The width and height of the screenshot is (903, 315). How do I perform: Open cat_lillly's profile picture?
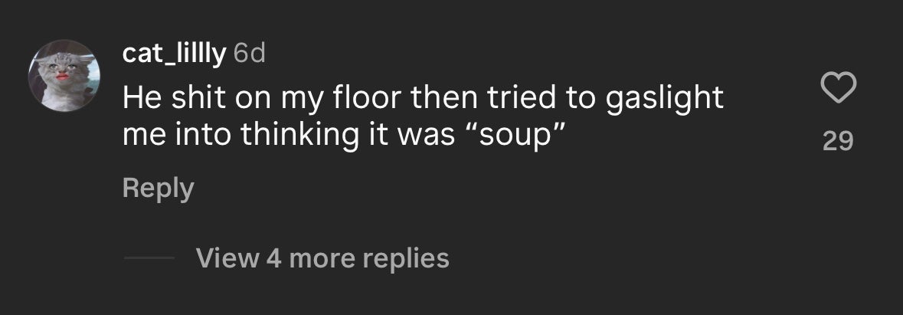65,75
